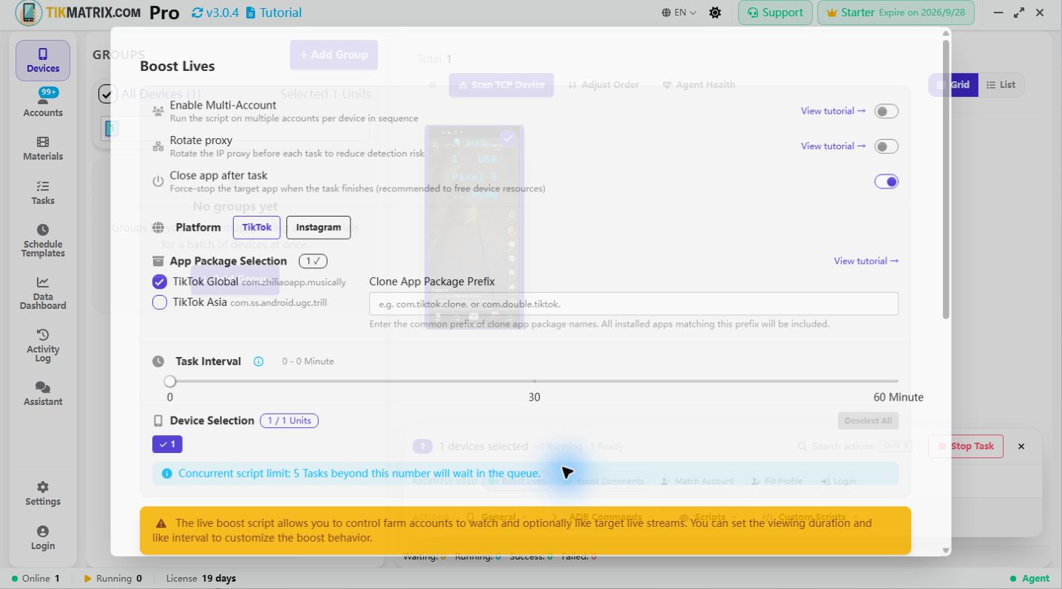
Task: Open Rotate proxy View tutorial link
Action: click(833, 146)
